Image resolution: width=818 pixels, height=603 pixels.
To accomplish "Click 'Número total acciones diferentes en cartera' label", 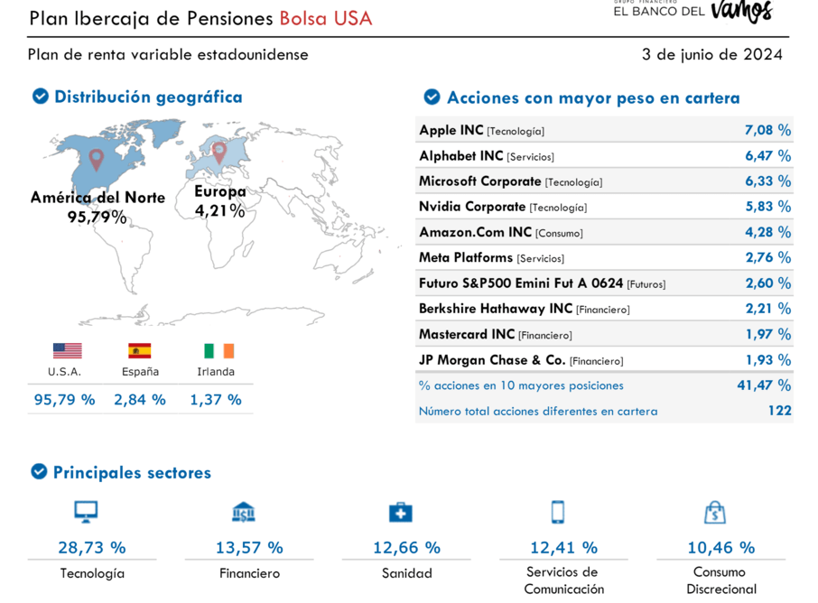I will coord(538,411).
